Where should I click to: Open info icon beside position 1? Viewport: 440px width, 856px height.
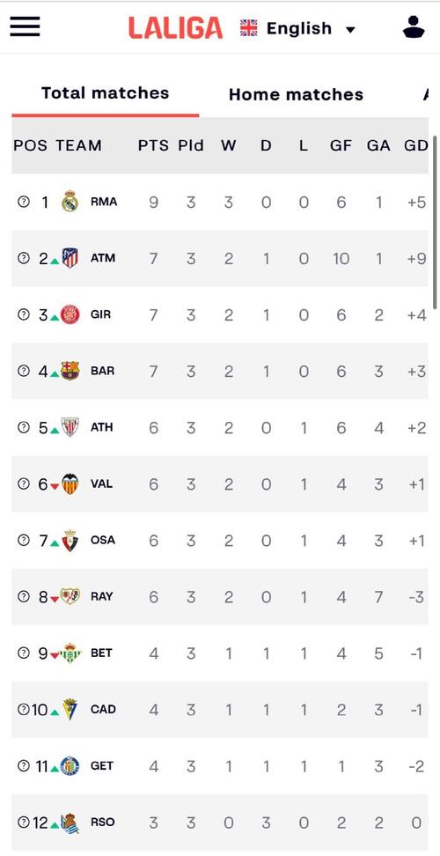pyautogui.click(x=23, y=202)
